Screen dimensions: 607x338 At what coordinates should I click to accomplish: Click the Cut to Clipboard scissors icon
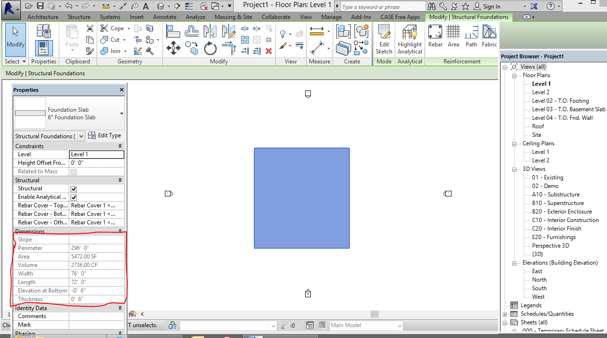[x=90, y=28]
